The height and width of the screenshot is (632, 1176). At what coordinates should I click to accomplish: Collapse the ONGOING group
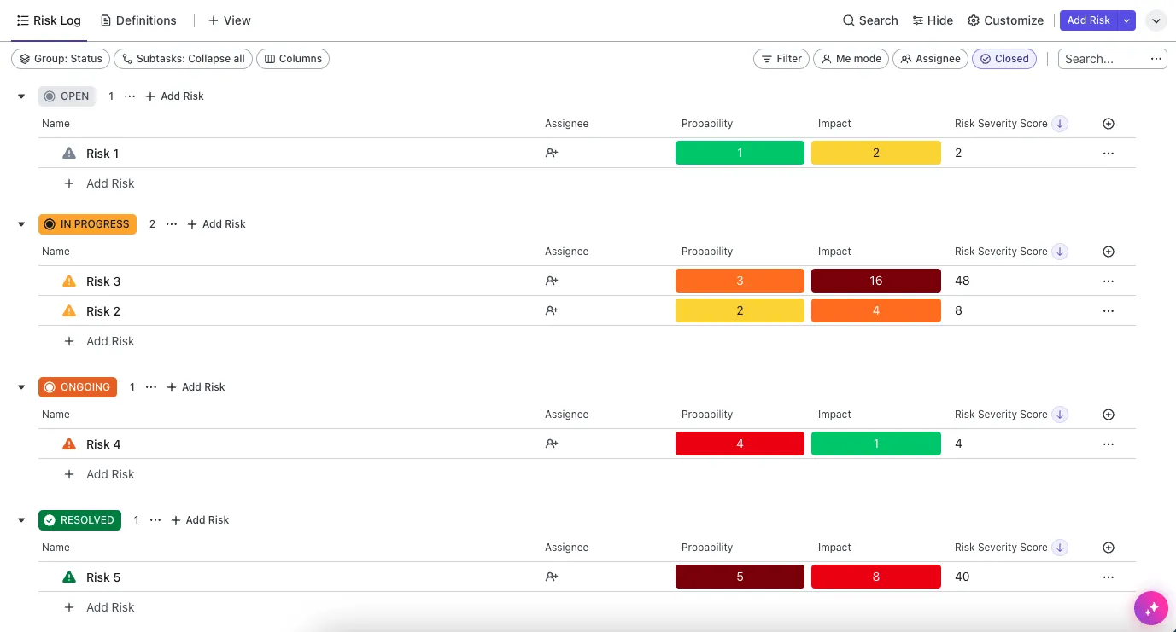tap(21, 387)
